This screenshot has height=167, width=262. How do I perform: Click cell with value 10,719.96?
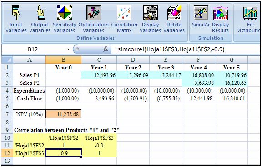232,75
